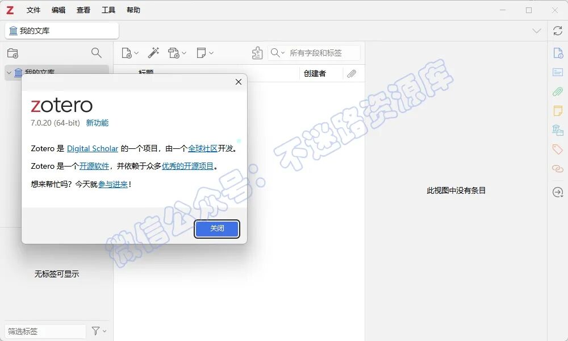Click the add item by identifier wand
Viewport: 568px width, 341px height.
pyautogui.click(x=153, y=53)
